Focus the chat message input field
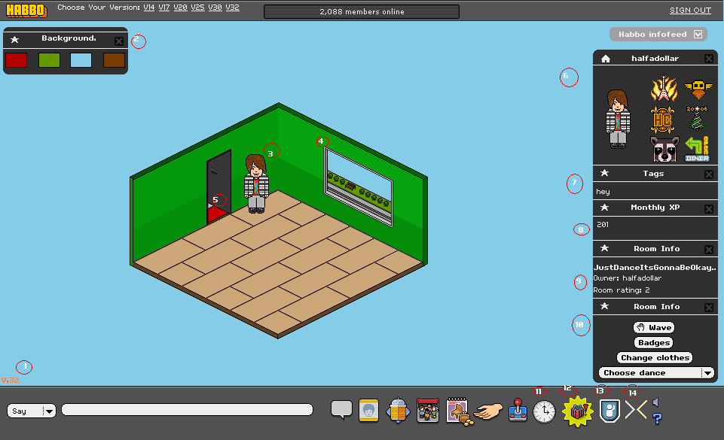This screenshot has height=440, width=724. tap(187, 410)
